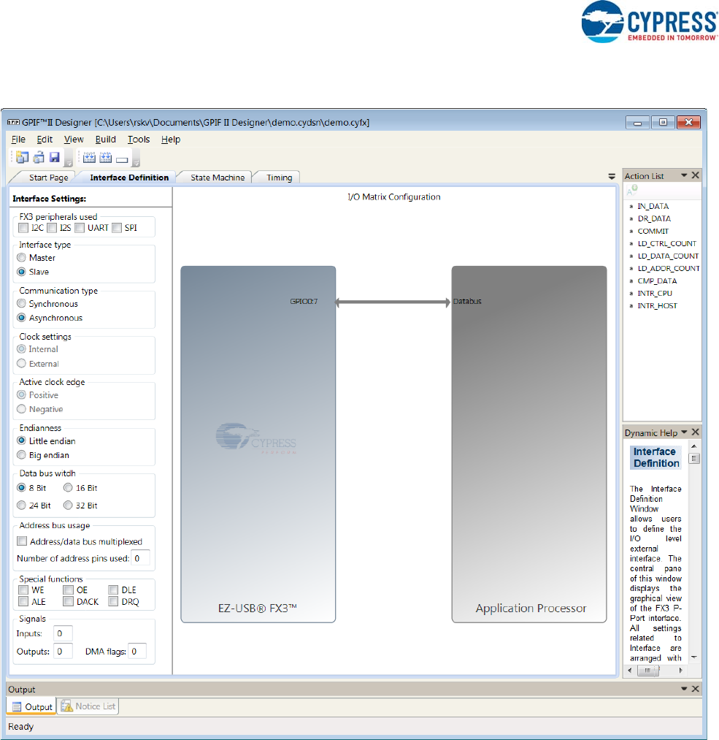The height and width of the screenshot is (740, 719).
Task: Switch to the Notice List tab
Action: pos(88,706)
